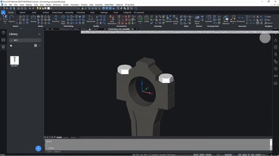
Task: Click the Extrude tool in Model group
Action: pyautogui.click(x=33, y=19)
